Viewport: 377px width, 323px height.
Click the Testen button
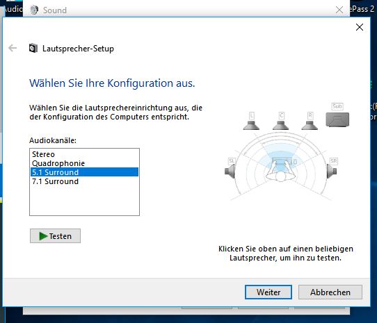[56, 236]
